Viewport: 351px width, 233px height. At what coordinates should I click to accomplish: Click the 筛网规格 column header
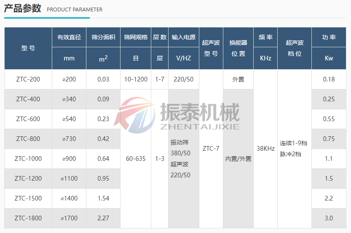[x=136, y=38]
